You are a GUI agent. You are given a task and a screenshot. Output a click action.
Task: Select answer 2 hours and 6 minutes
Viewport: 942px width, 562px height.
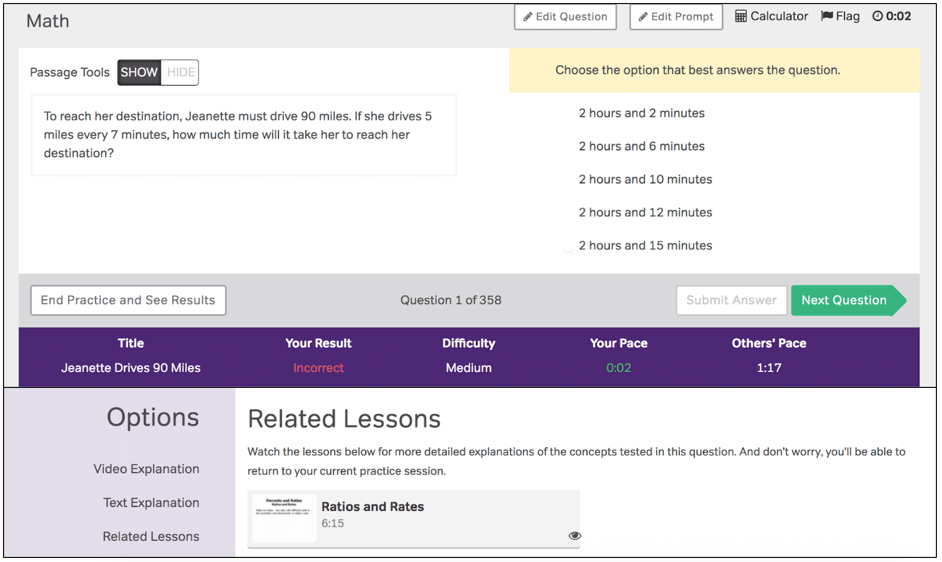pos(641,146)
